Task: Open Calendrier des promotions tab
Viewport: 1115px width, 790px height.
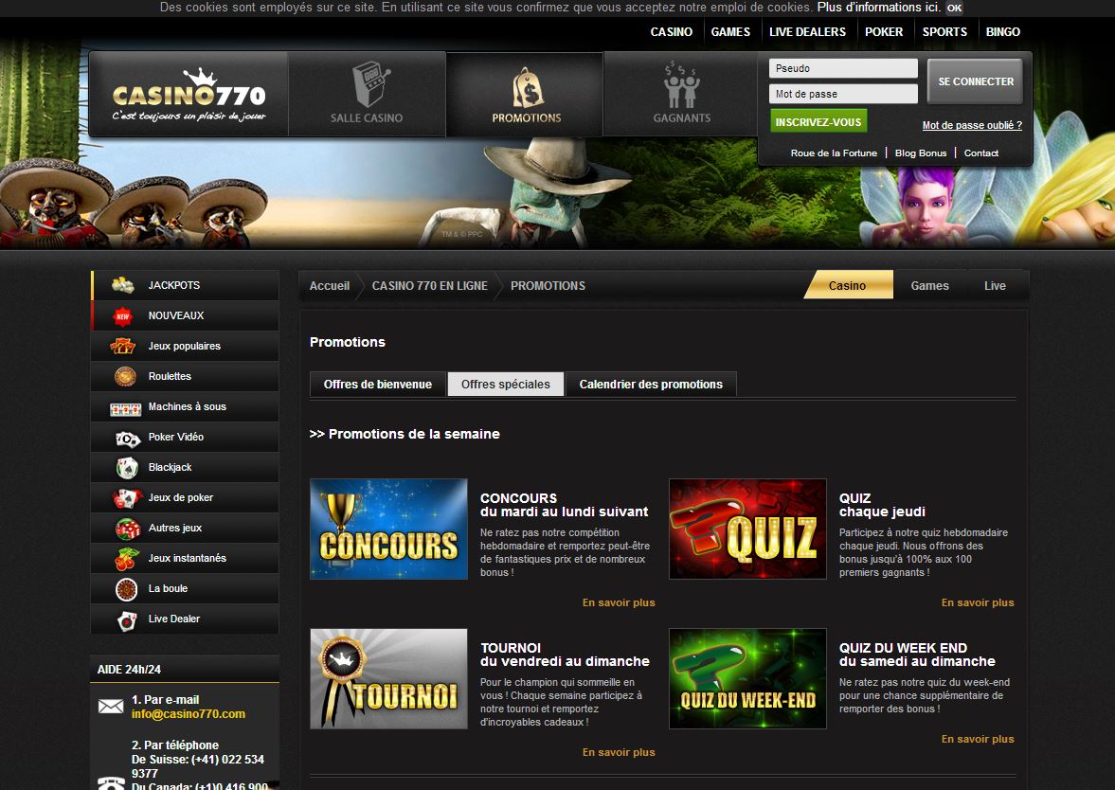Action: [x=651, y=384]
